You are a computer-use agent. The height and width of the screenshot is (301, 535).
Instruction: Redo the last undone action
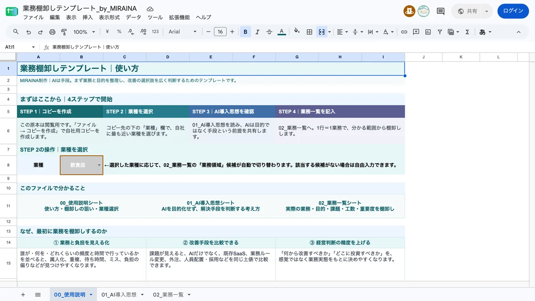pyautogui.click(x=40, y=32)
